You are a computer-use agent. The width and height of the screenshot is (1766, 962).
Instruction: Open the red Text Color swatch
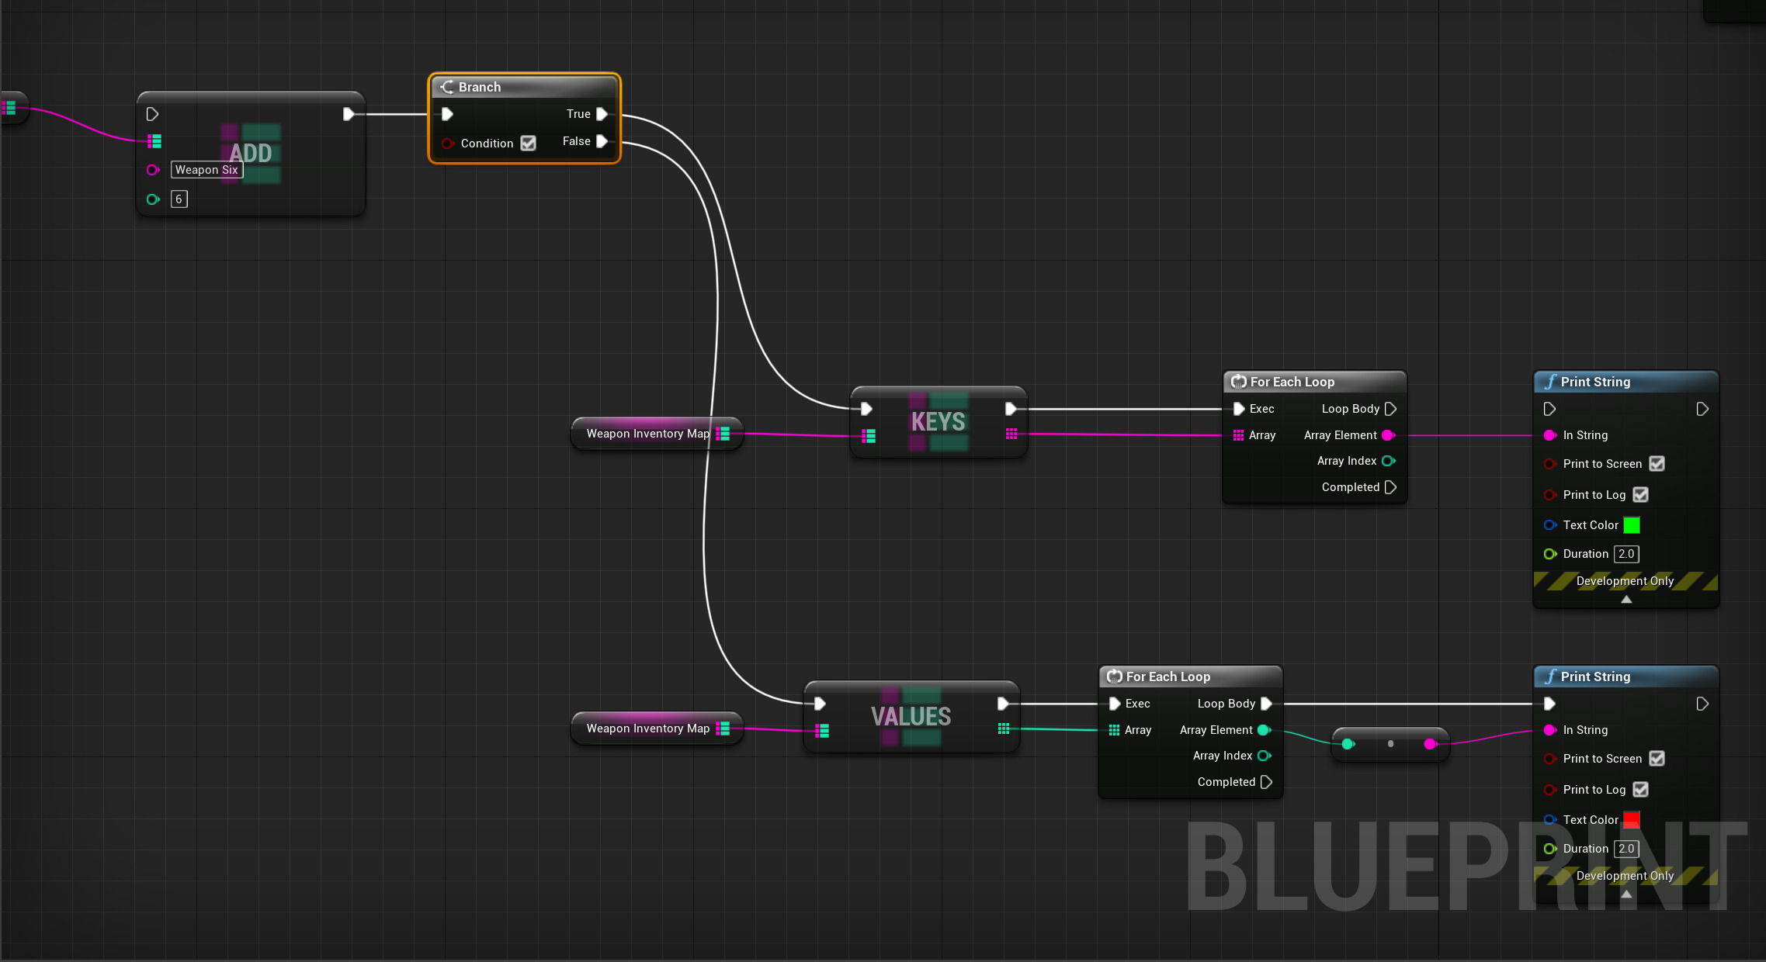[1632, 820]
